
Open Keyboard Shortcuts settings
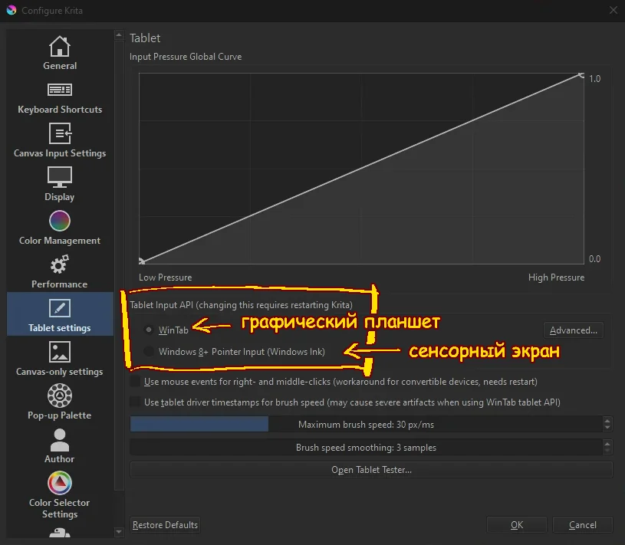(x=60, y=97)
